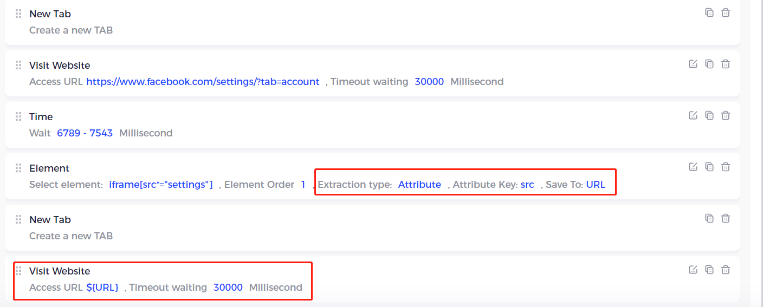
Task: Duplicate the Facebook settings Visit Website step
Action: point(709,64)
